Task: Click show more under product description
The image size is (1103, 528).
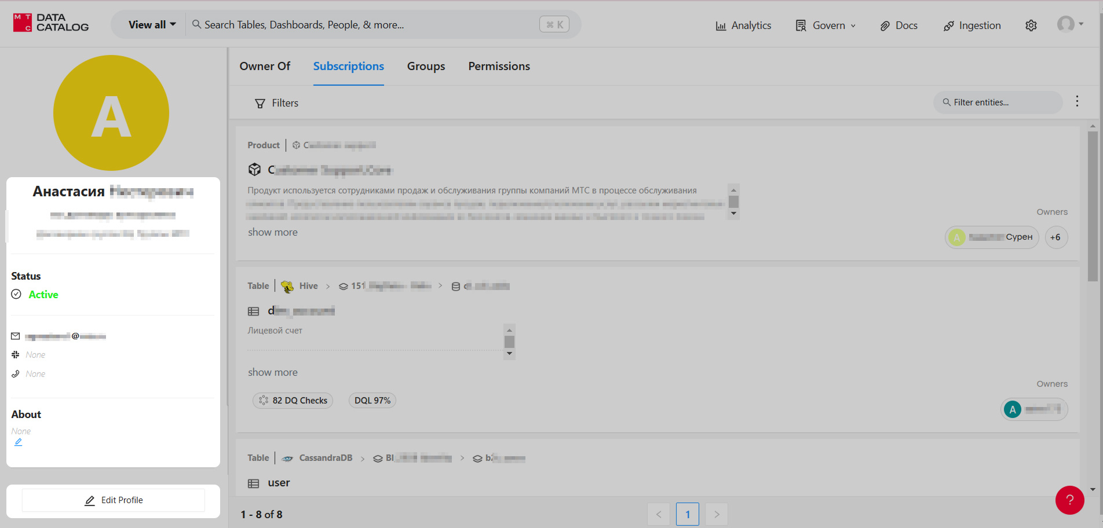Action: click(273, 232)
